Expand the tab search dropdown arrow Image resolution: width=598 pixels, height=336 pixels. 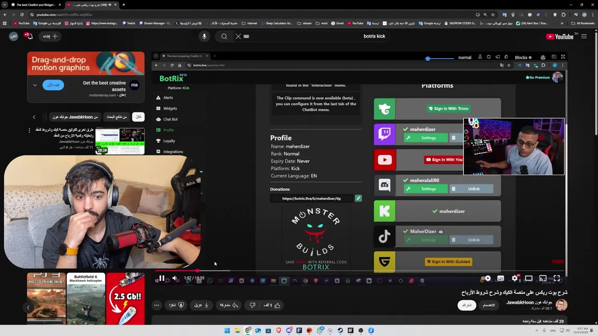tap(4, 5)
